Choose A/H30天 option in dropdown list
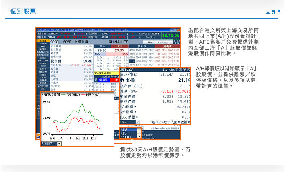Image resolution: width=285 pixels, height=172 pixels. (128, 137)
